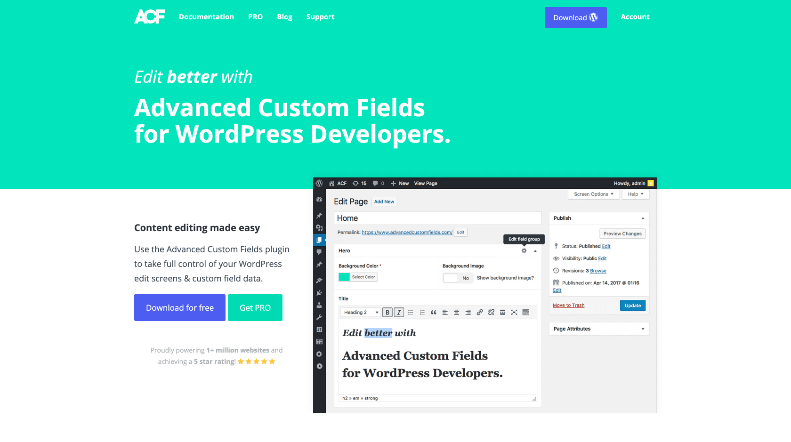Viewport: 791px width, 442px height.
Task: Expand Page Attributes panel arrow
Action: click(x=643, y=329)
